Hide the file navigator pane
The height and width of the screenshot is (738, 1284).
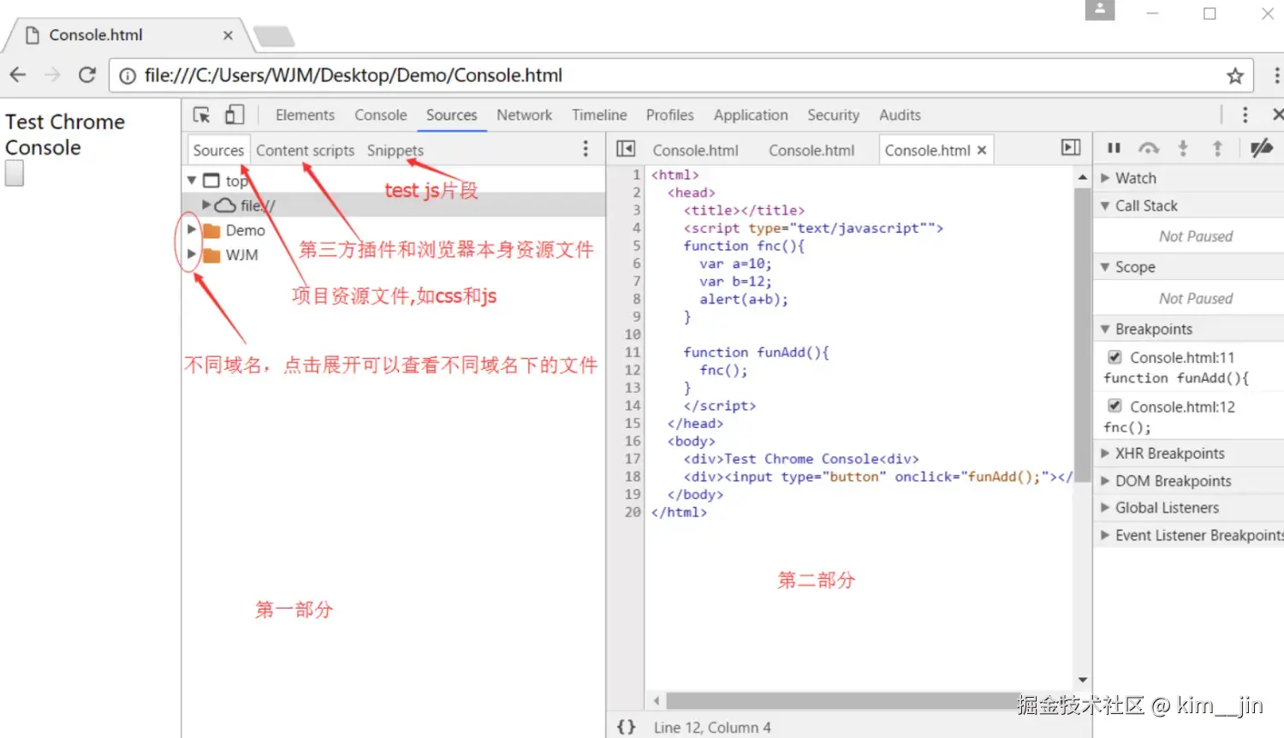coord(626,149)
